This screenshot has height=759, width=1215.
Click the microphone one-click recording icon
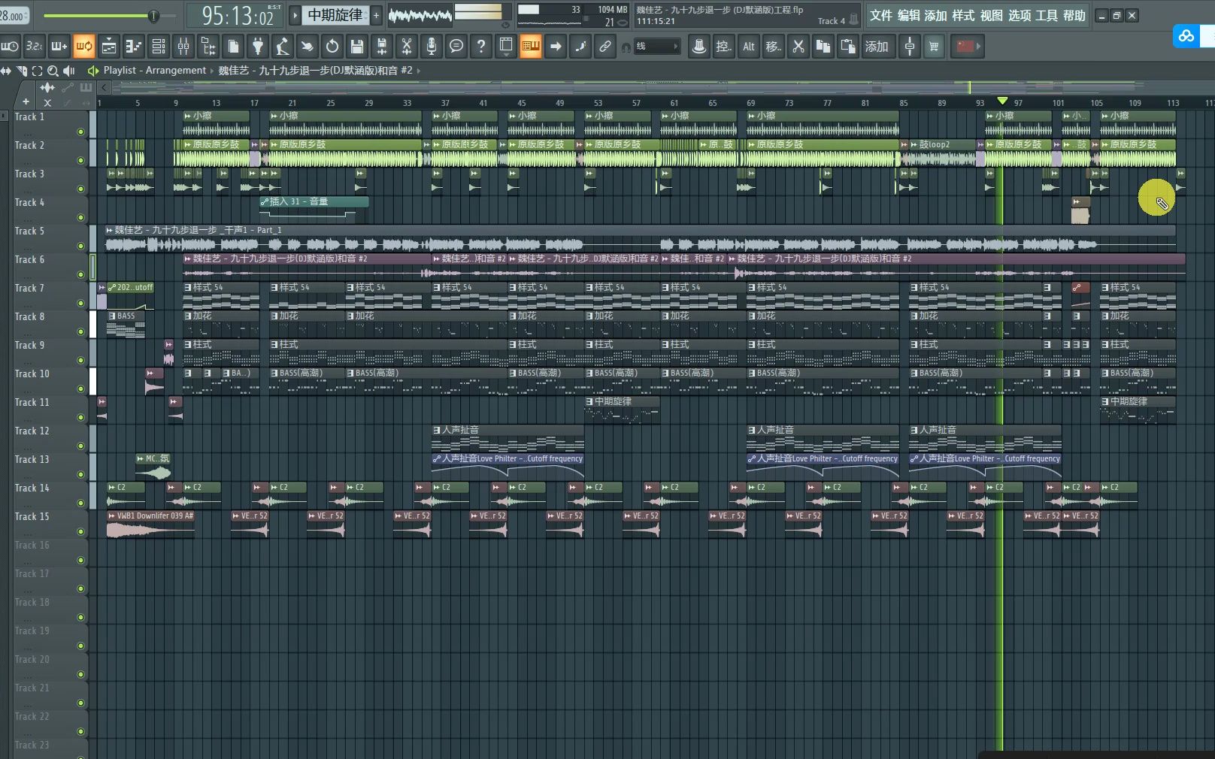click(432, 47)
